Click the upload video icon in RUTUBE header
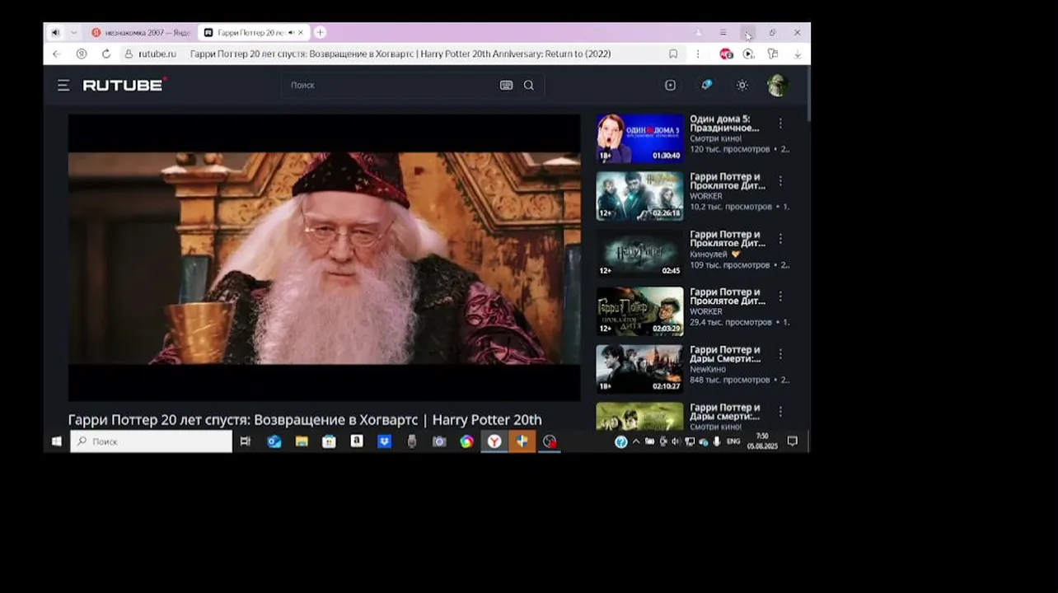Viewport: 1058px width, 593px height. click(x=670, y=85)
